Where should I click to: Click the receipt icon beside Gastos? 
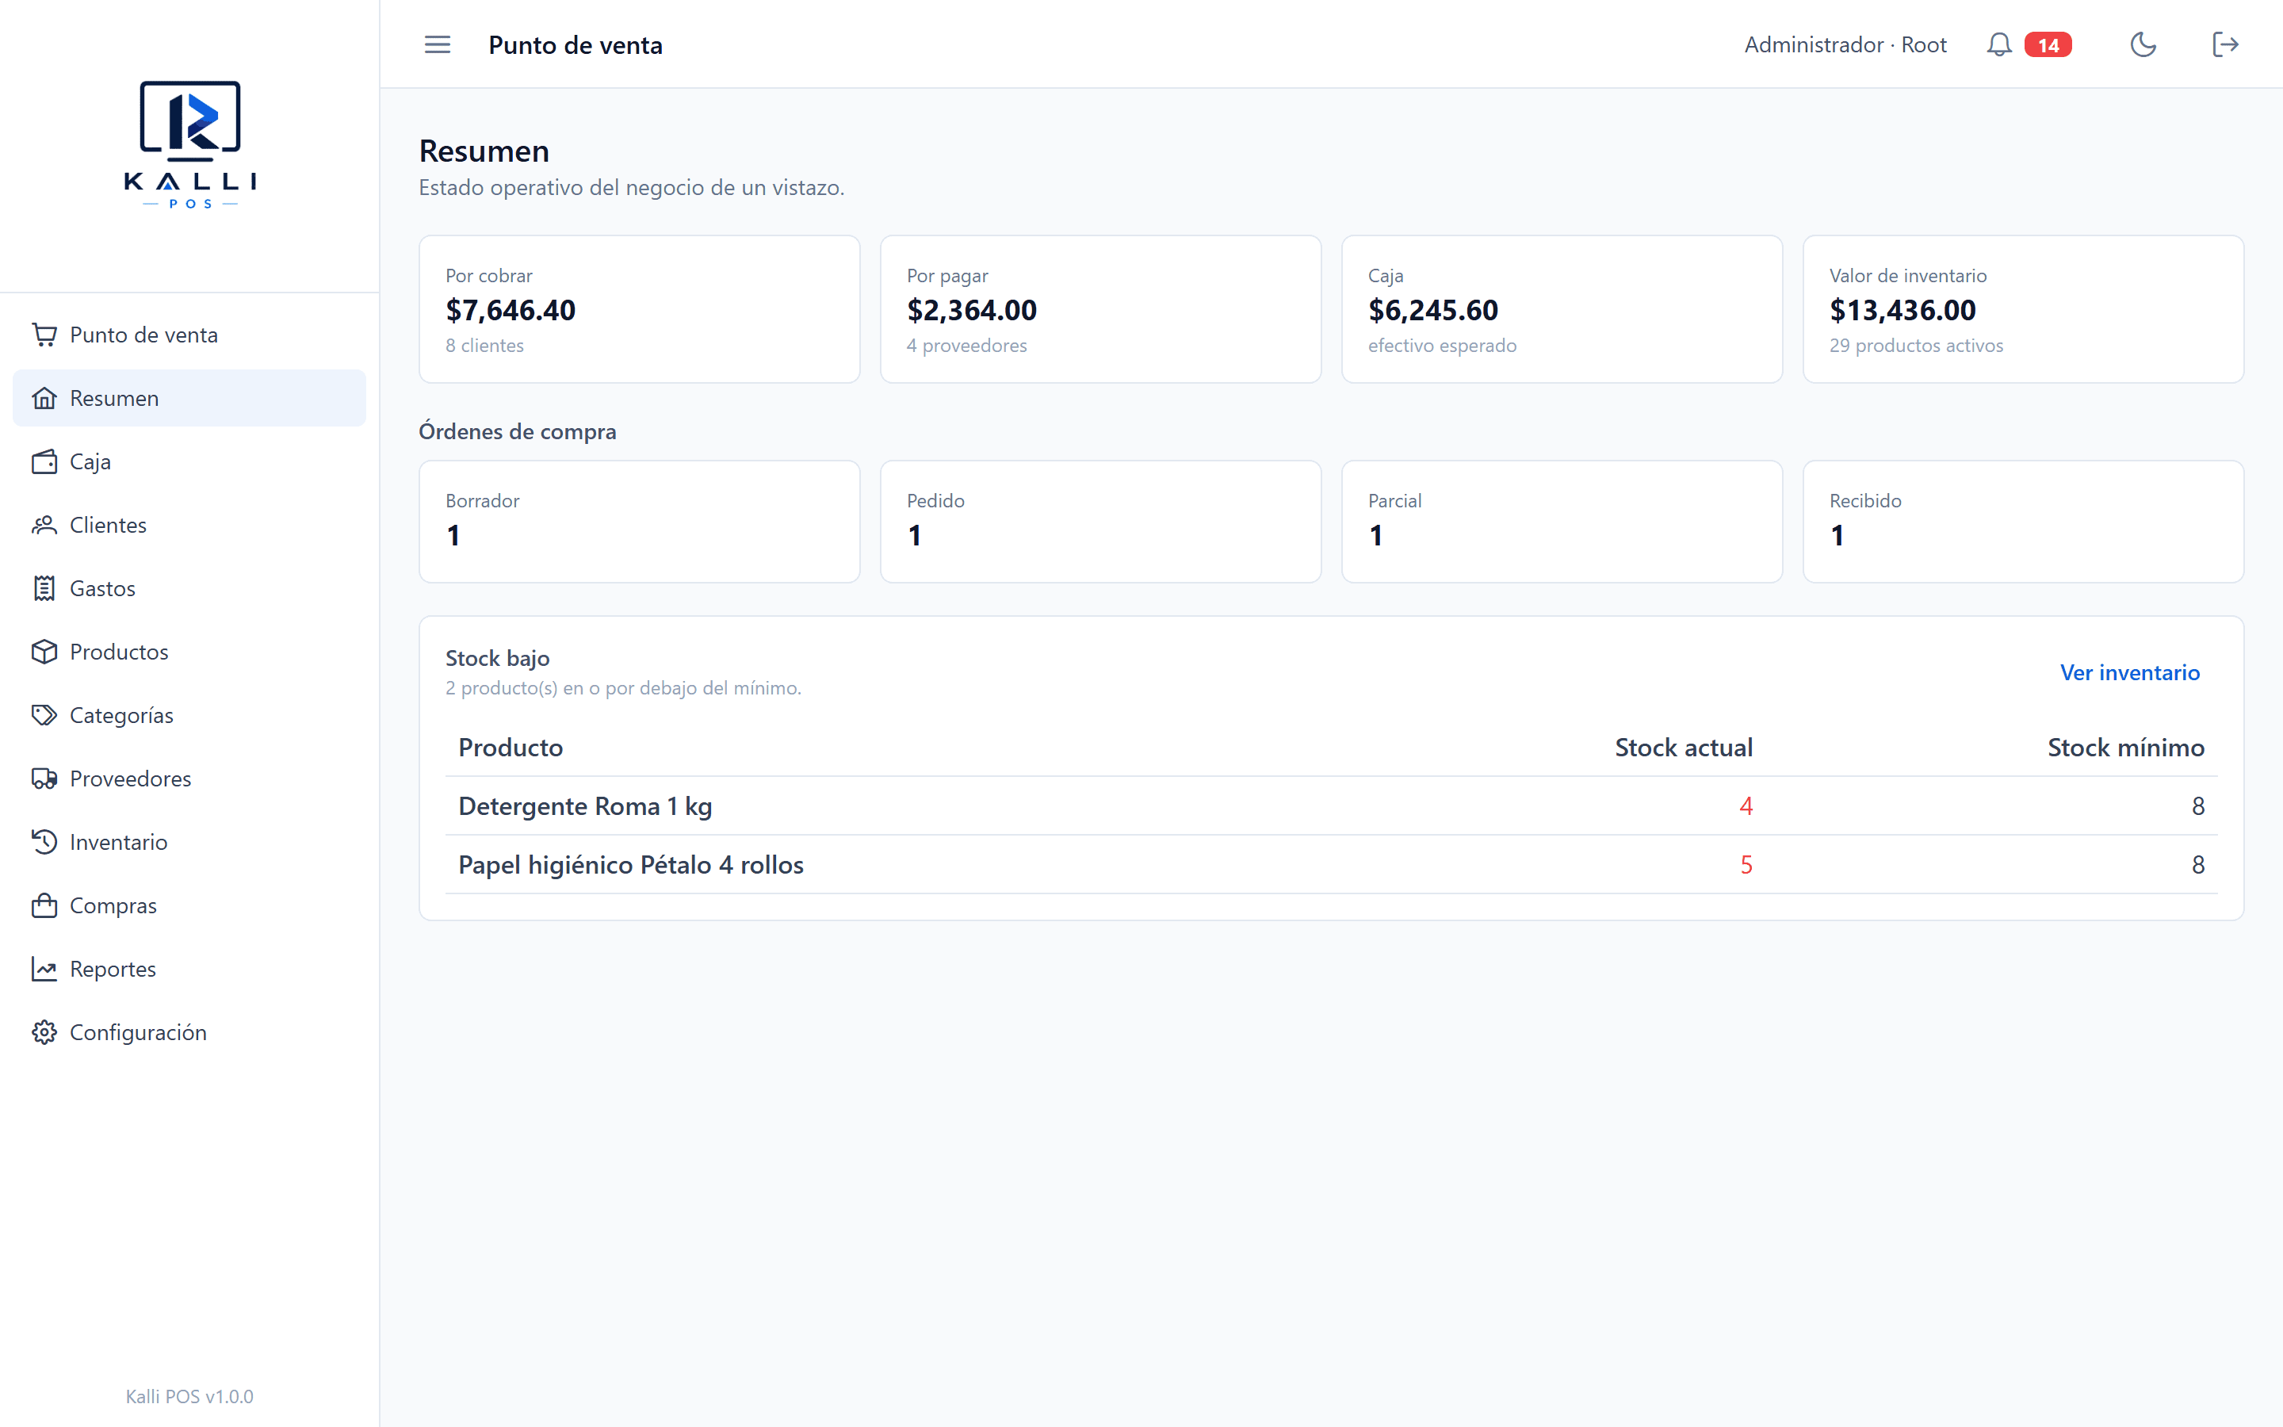pyautogui.click(x=44, y=588)
